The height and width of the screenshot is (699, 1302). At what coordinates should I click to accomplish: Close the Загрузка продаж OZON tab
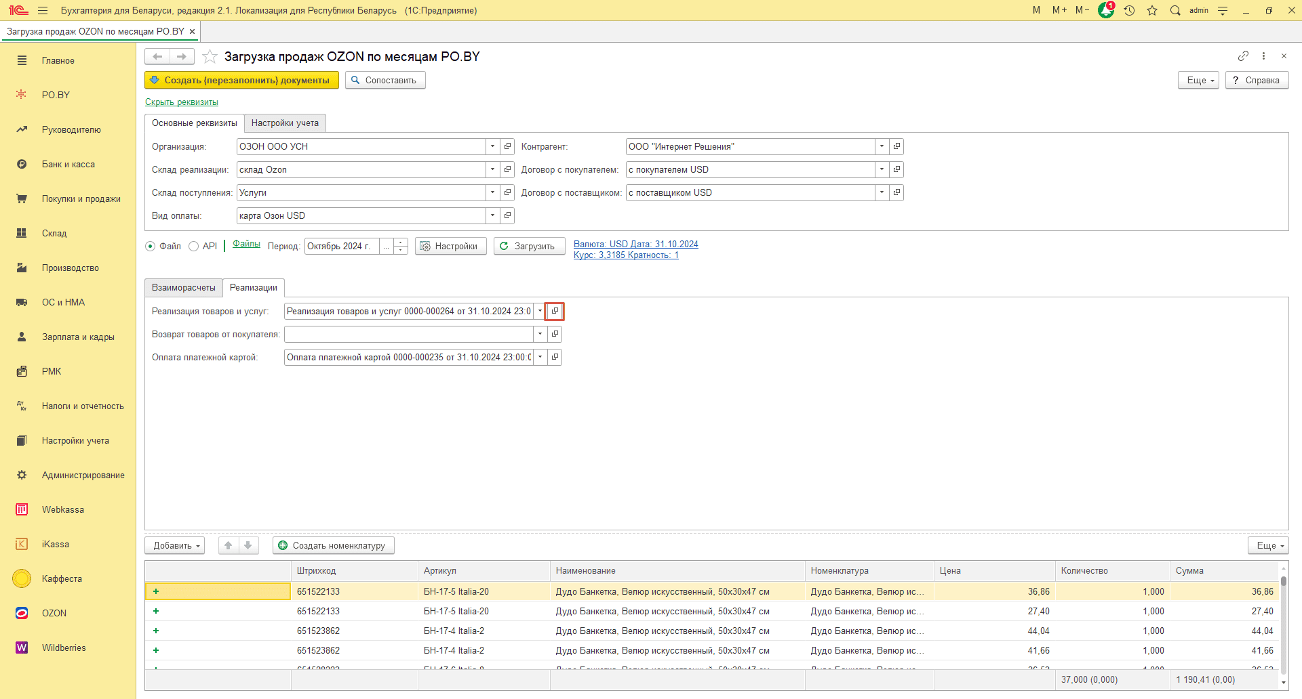(193, 31)
